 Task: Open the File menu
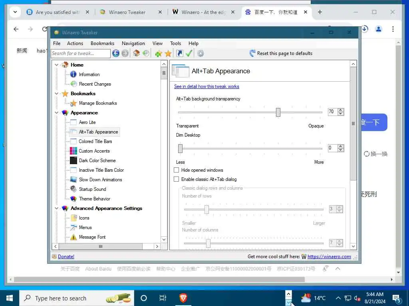(57, 43)
